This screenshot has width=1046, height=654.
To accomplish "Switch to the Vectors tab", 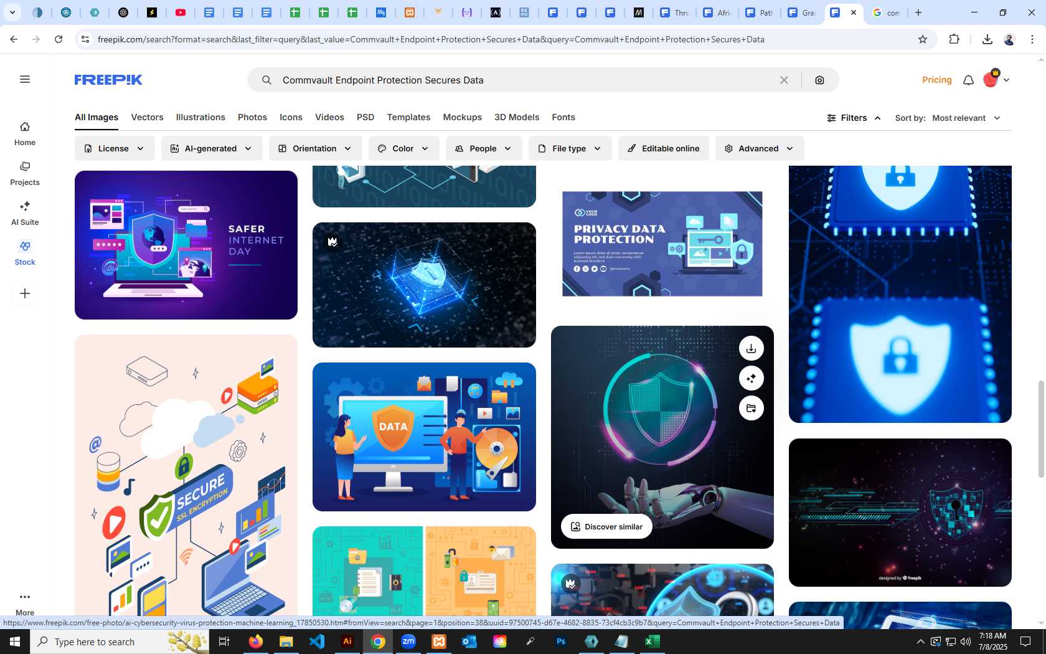I will pos(147,117).
